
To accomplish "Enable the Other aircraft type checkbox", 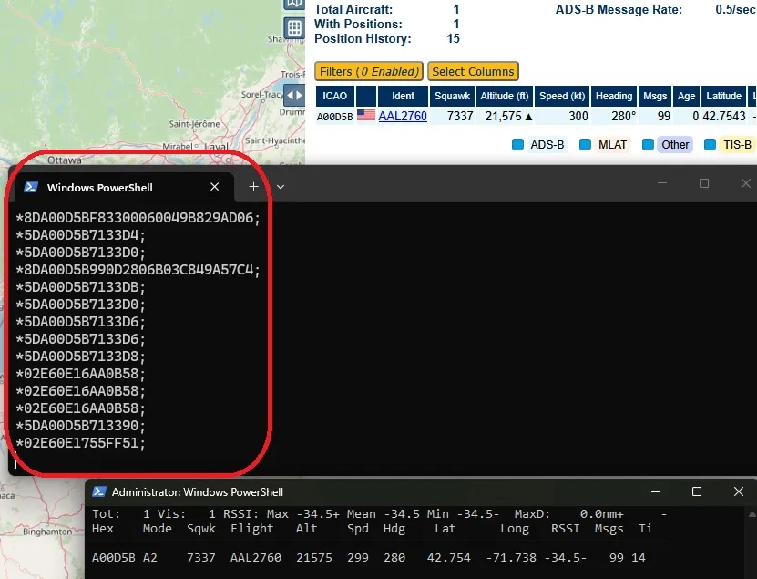I will pos(649,144).
